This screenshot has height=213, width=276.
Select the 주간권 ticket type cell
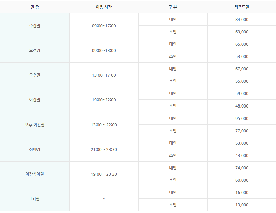coord(35,26)
